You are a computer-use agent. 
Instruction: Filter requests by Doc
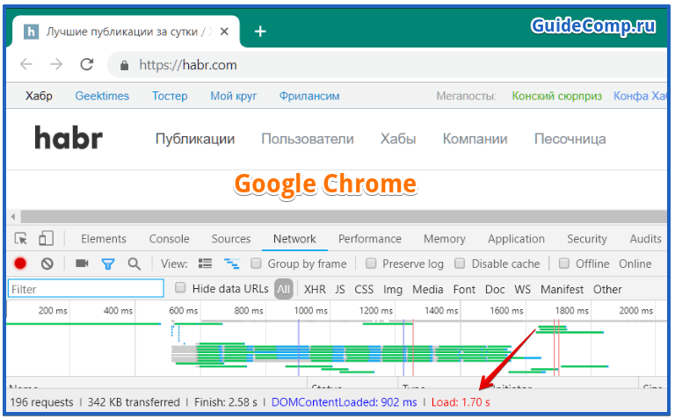point(495,289)
